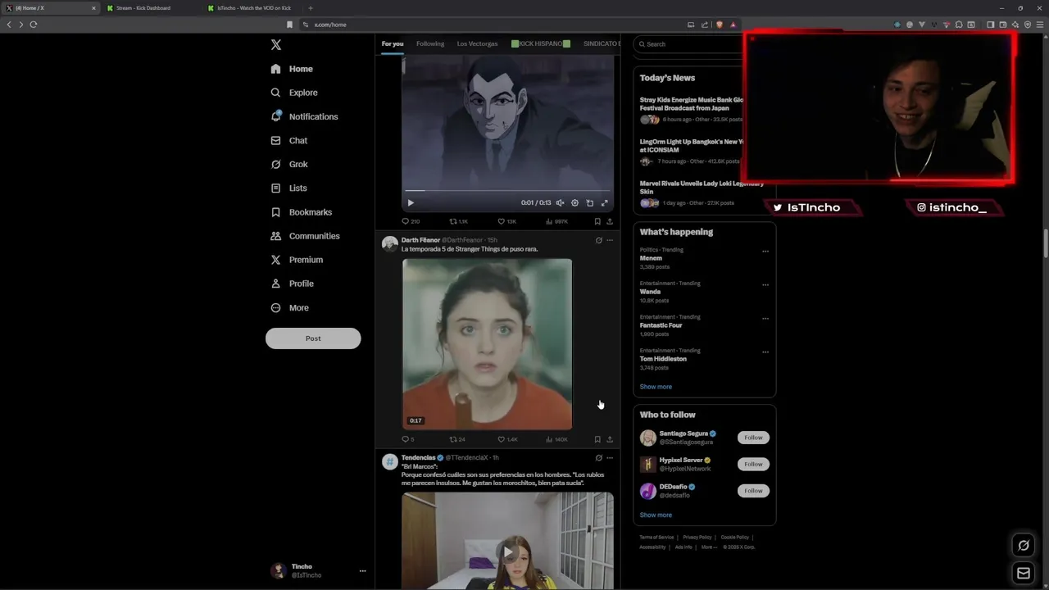Viewport: 1049px width, 590px height.
Task: View analytics showing 997K views
Action: point(556,221)
